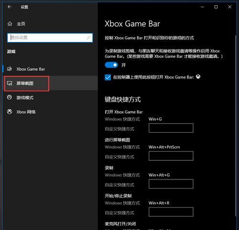Open 游戏模式 settings page

pyautogui.click(x=49, y=97)
